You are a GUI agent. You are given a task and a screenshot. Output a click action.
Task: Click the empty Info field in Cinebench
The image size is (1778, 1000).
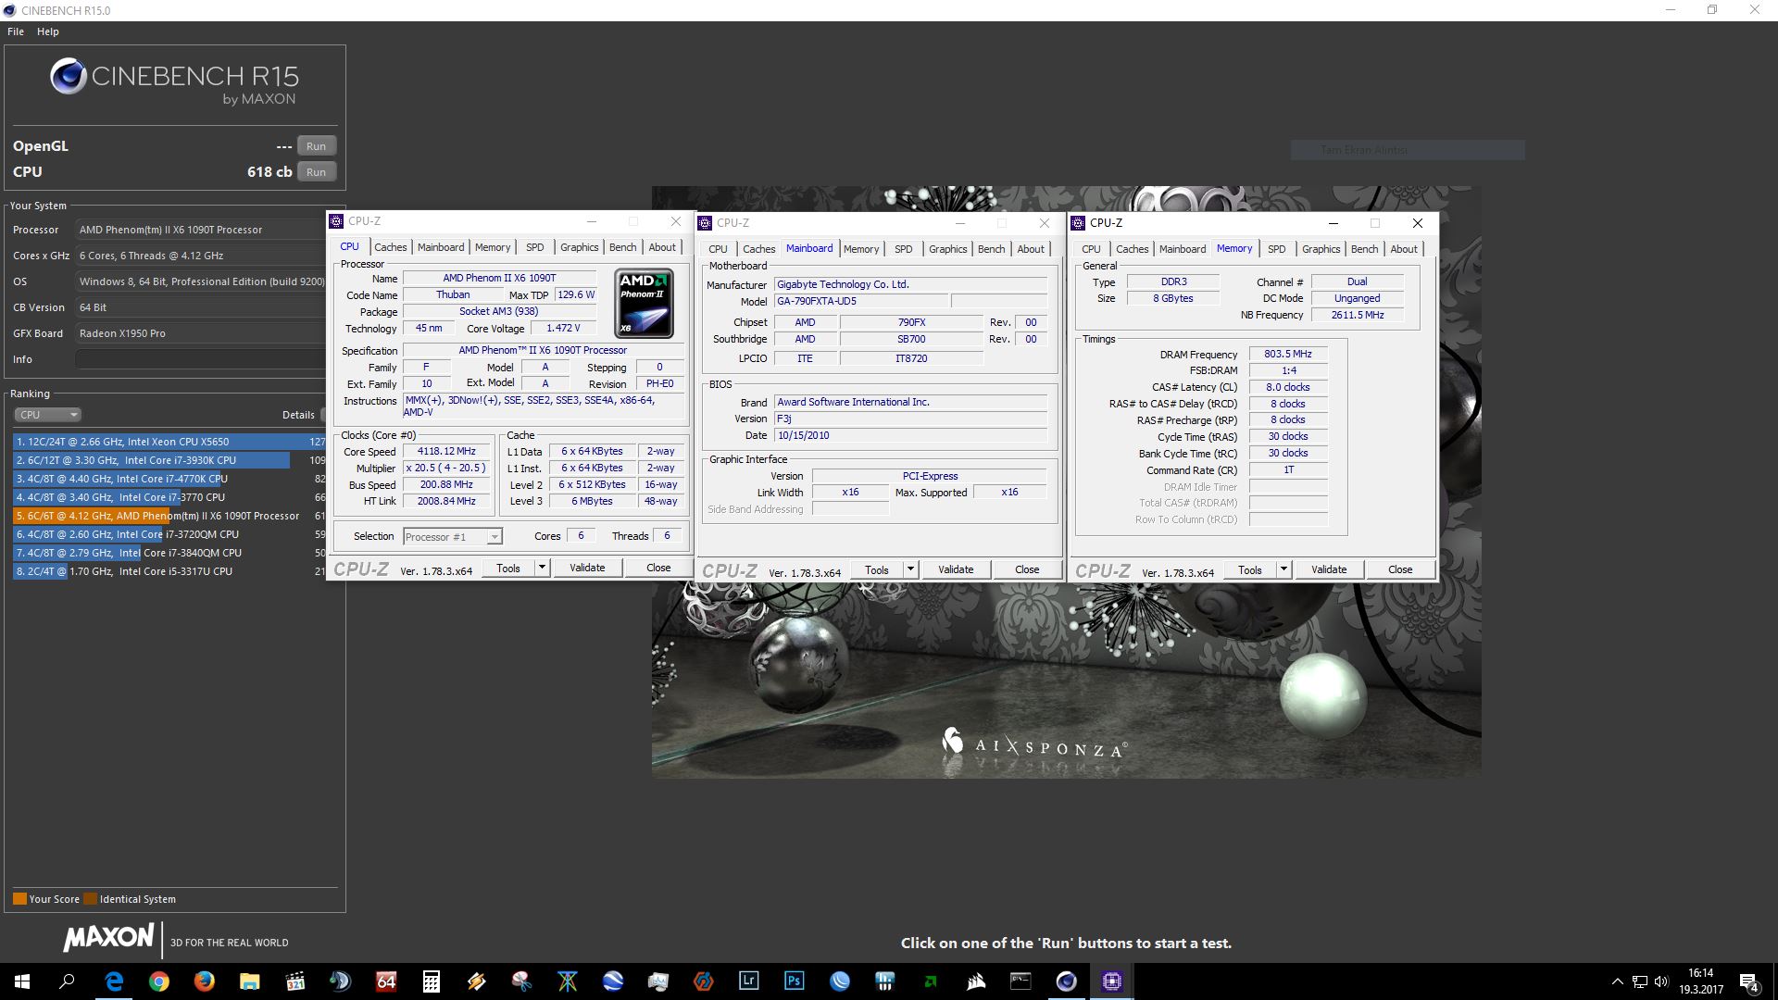[x=200, y=359]
